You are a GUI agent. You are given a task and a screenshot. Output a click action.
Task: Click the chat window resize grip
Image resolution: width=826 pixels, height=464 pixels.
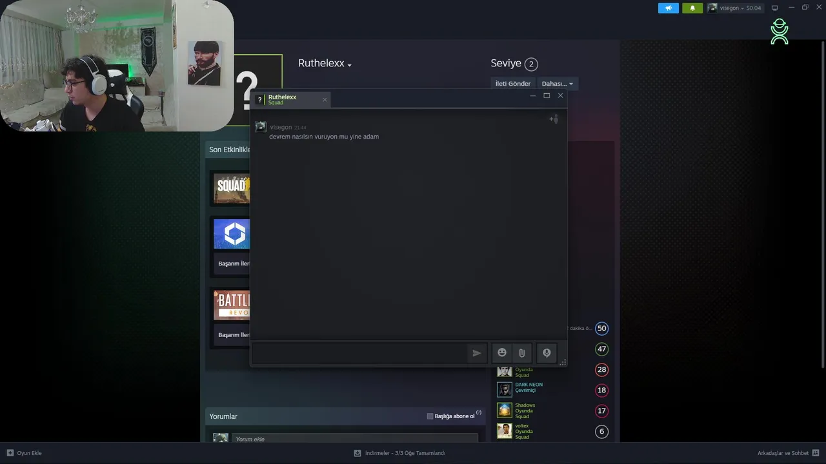point(563,363)
